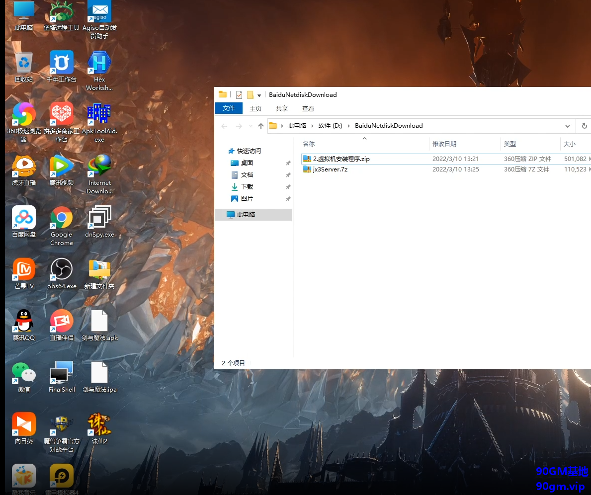Launch FinalShell desktop shortcut
The image size is (591, 495).
pyautogui.click(x=62, y=377)
